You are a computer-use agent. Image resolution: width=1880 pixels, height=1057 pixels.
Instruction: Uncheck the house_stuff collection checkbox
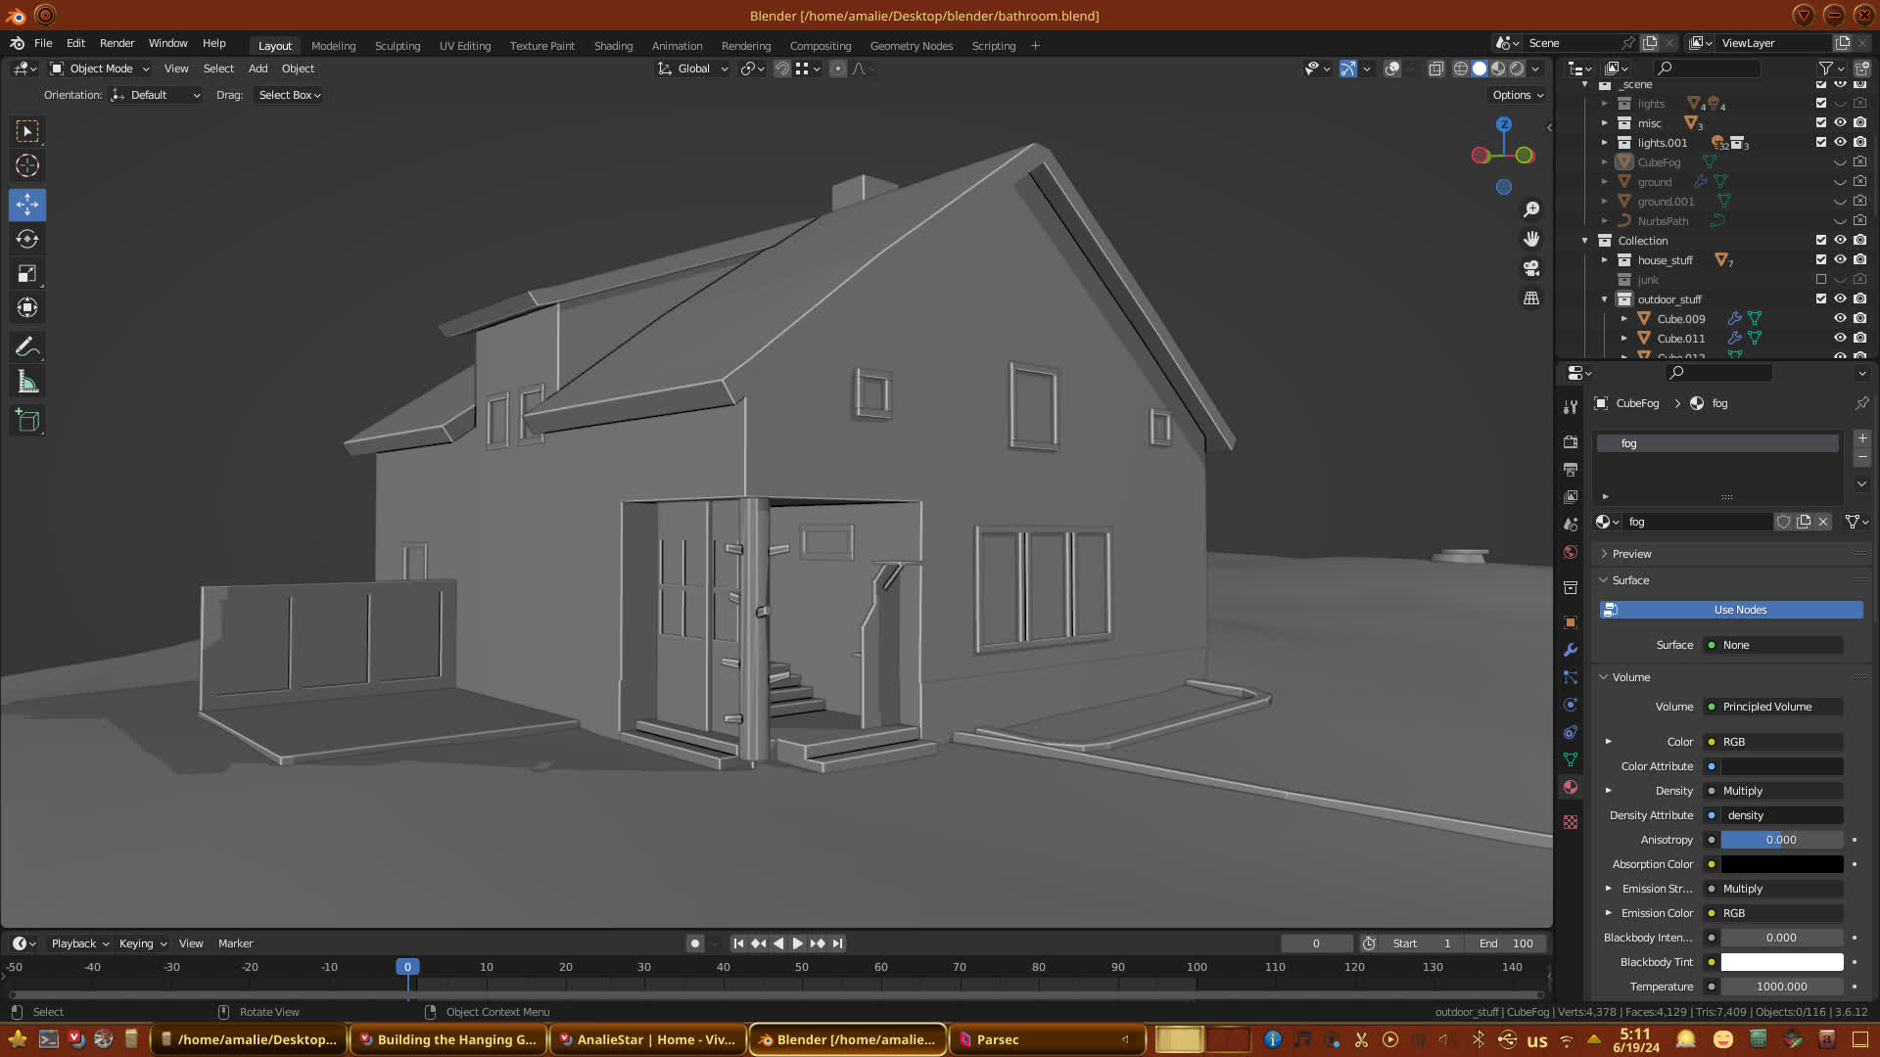[x=1821, y=259]
